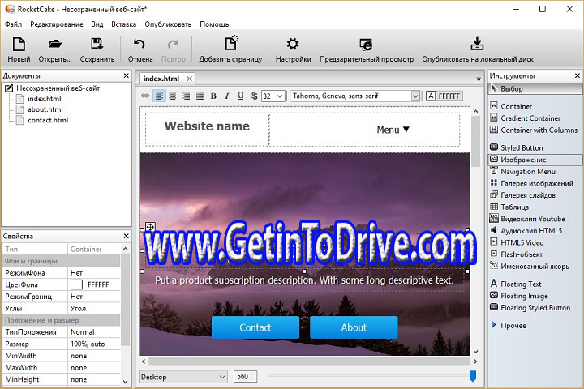Open the Вставка menu

click(123, 24)
